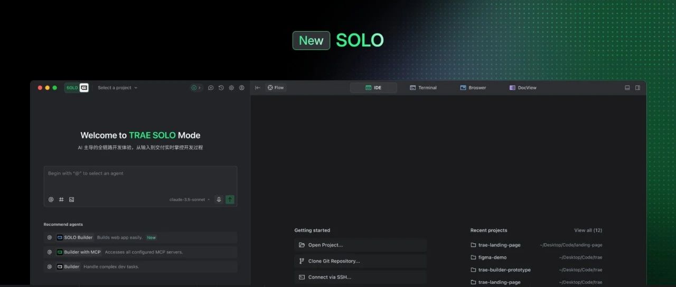Open recent project trae-builder-prototype

tap(536, 270)
